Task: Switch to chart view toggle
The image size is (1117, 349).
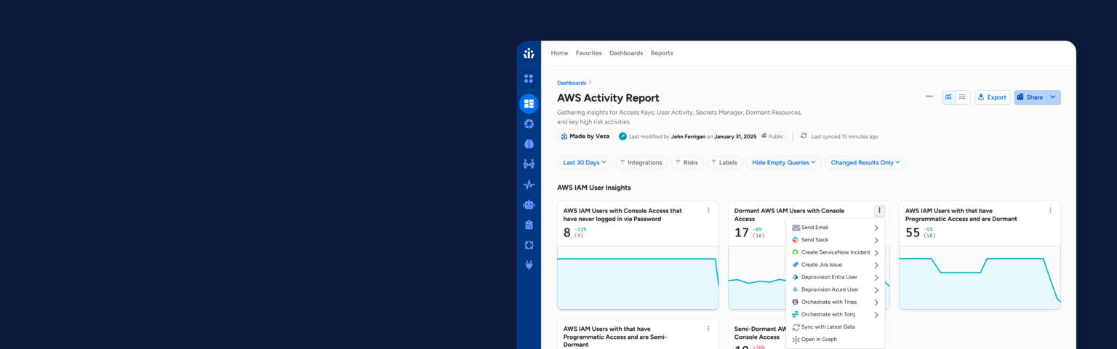Action: click(x=949, y=97)
